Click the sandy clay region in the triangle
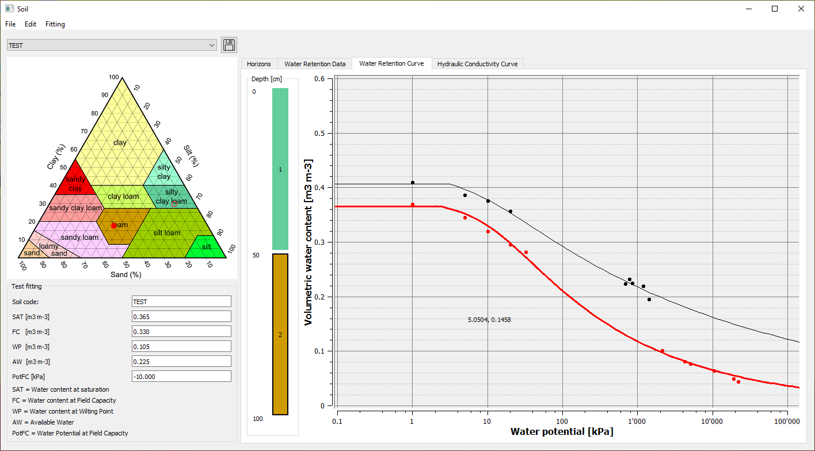 tap(75, 183)
